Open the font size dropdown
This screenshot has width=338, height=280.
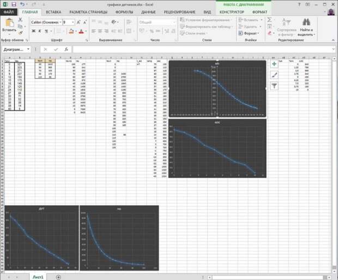click(73, 22)
